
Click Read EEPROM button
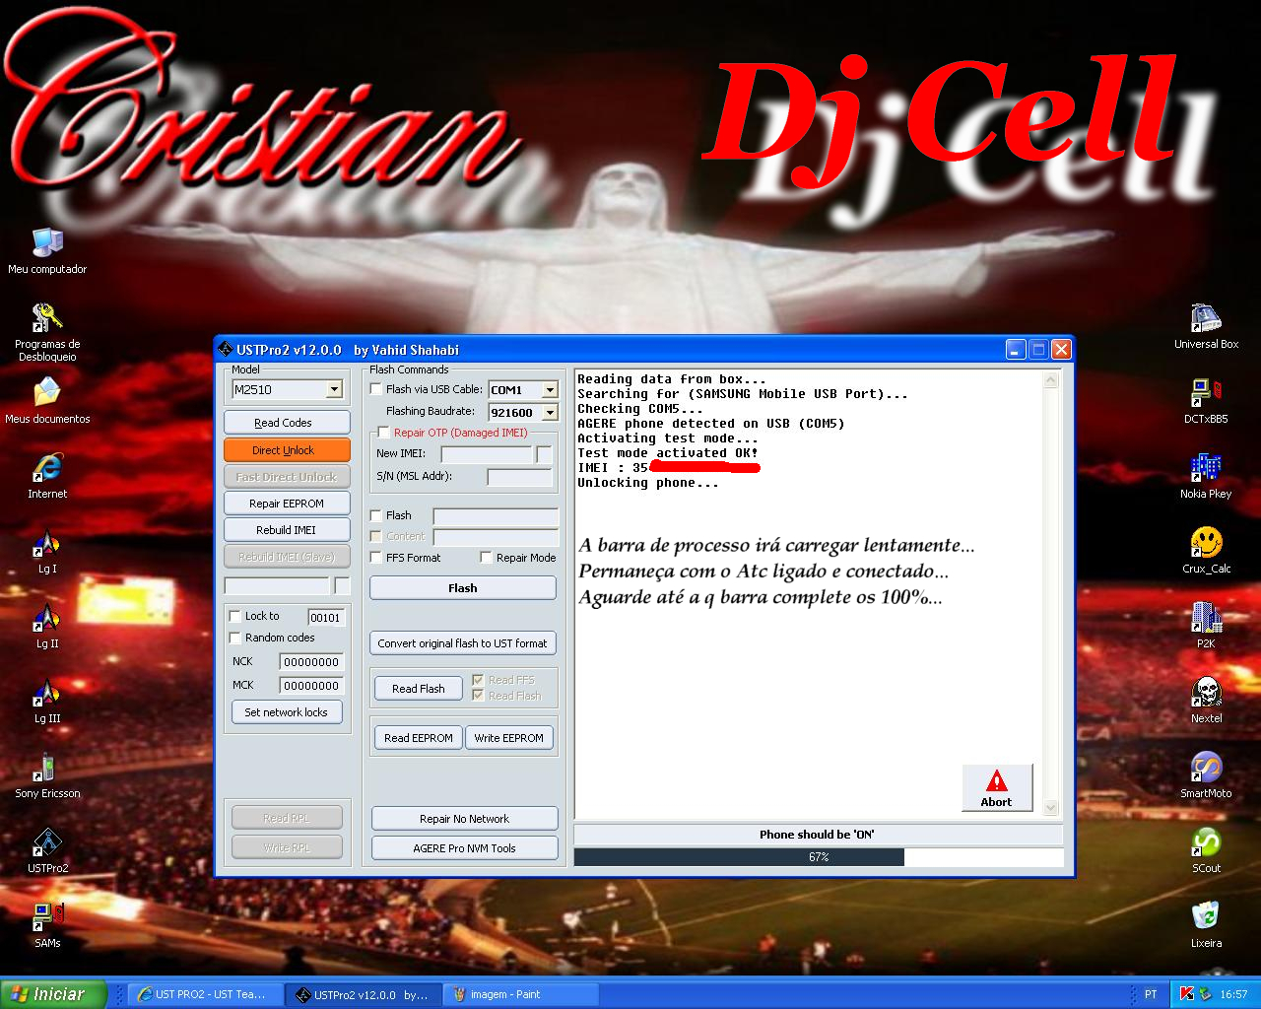click(419, 738)
